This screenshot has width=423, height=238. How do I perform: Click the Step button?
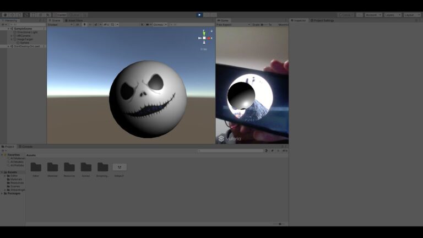[214, 15]
